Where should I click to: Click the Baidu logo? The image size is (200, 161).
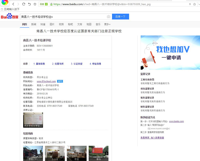[10, 16]
